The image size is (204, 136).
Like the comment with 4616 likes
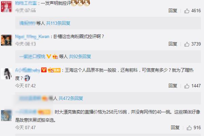187,11
